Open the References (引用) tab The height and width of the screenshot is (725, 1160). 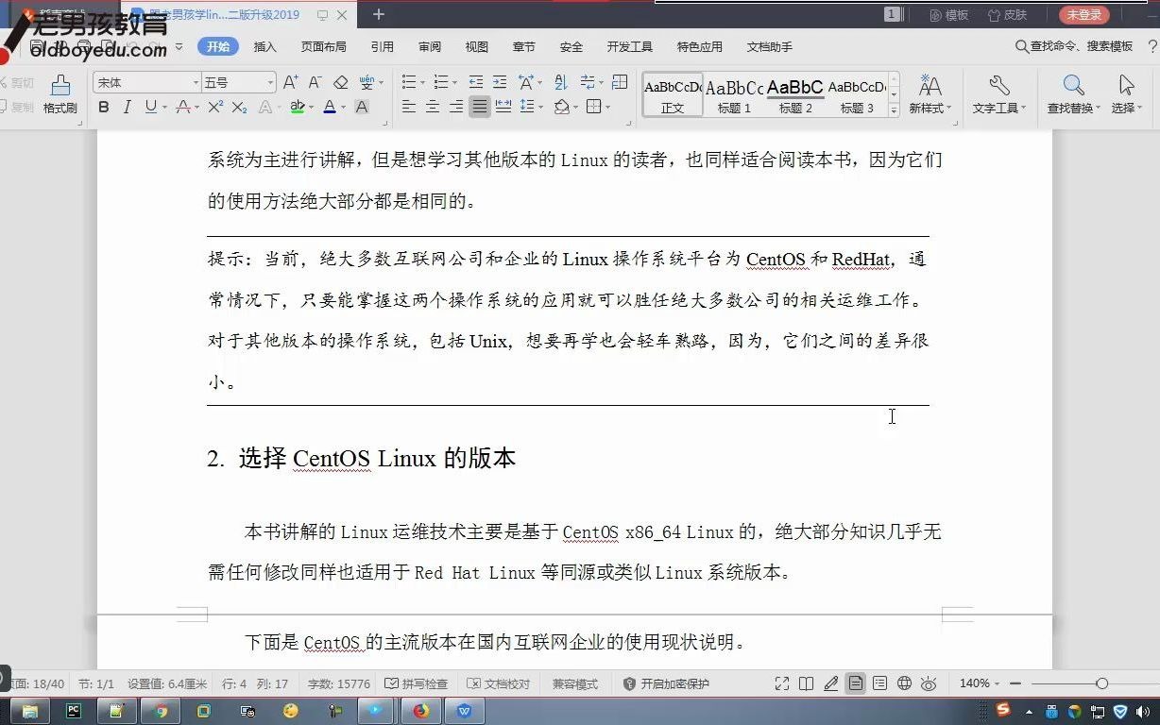pyautogui.click(x=383, y=46)
